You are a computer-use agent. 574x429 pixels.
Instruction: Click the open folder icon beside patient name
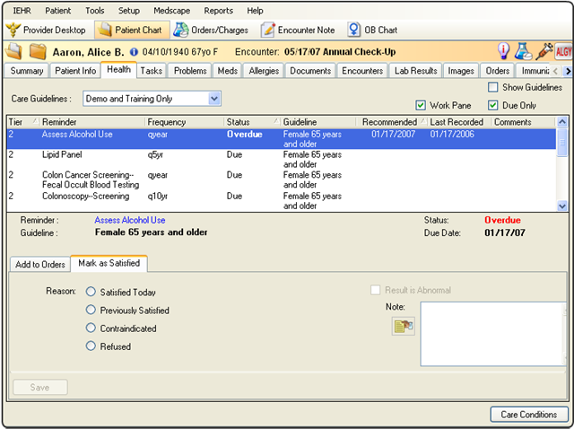pos(13,51)
